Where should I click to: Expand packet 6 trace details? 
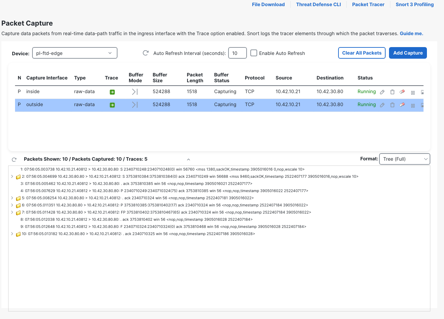(x=12, y=205)
